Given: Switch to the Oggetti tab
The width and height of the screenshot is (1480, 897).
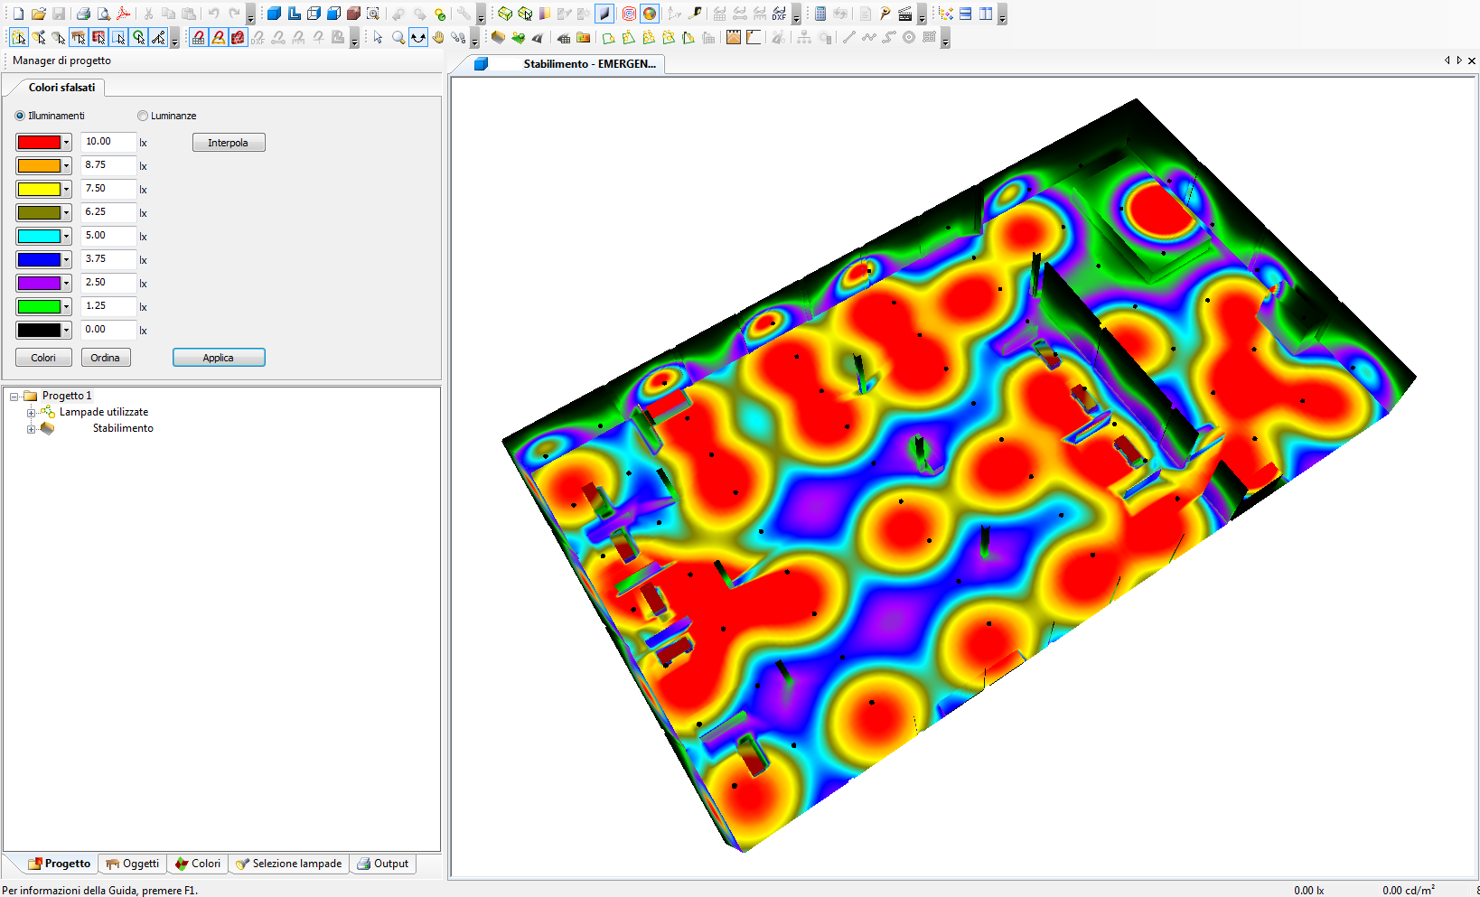Looking at the screenshot, I should point(132,864).
